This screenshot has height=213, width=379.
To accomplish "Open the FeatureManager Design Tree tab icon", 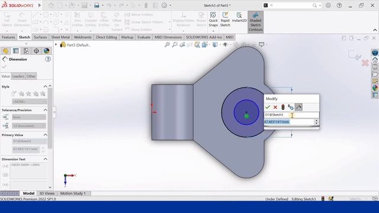I will click(x=5, y=51).
